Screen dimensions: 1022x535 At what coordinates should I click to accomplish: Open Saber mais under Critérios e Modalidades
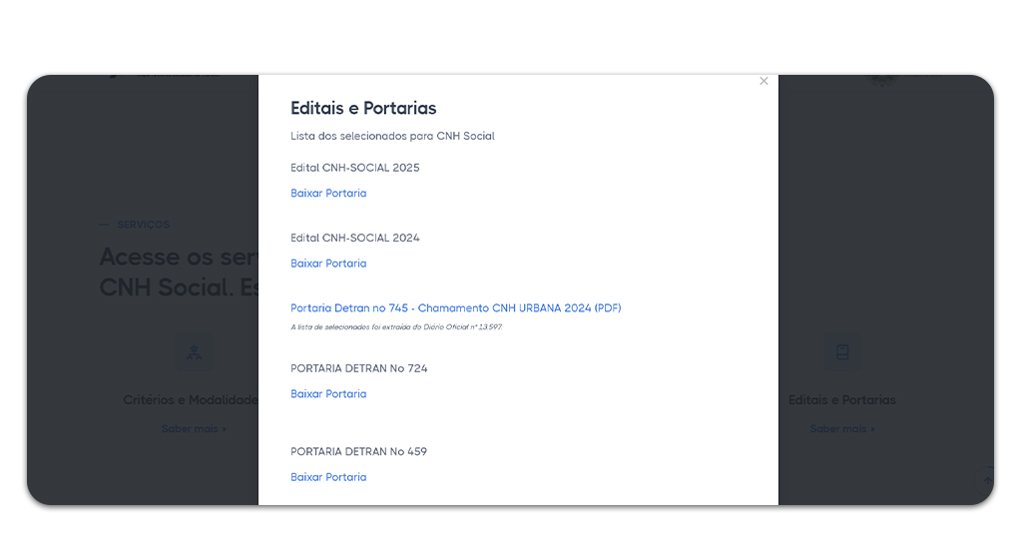click(x=194, y=429)
